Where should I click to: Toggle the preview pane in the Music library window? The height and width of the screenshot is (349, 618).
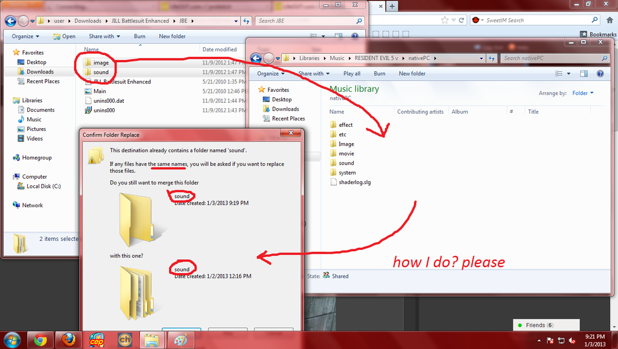584,73
